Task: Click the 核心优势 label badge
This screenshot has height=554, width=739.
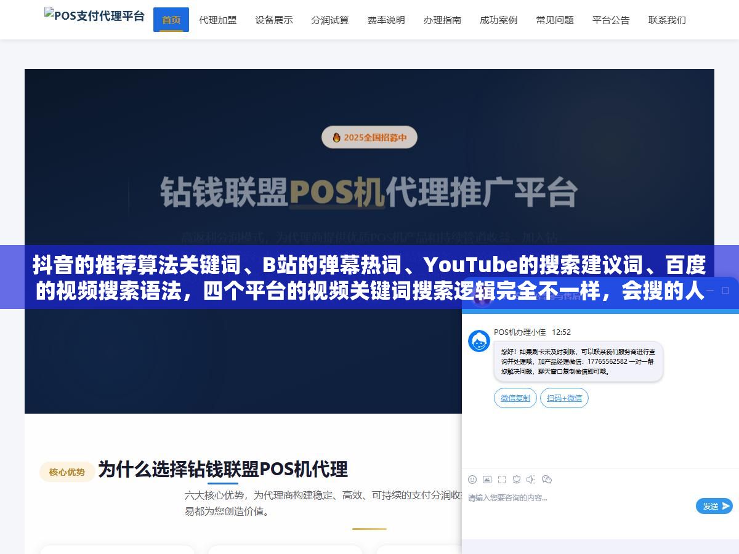Action: coord(67,472)
